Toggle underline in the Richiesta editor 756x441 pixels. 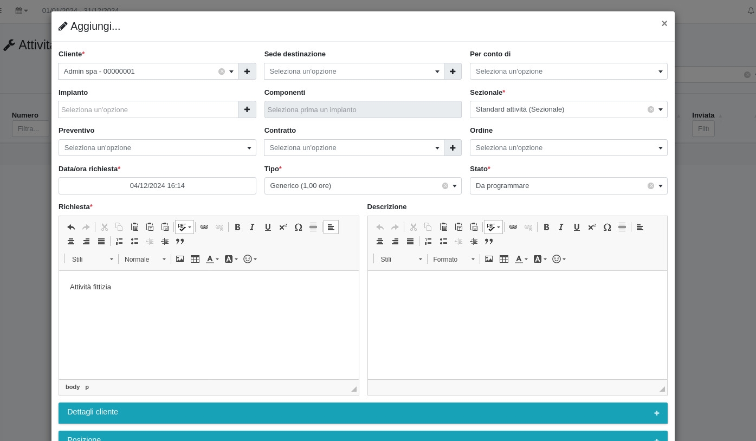pos(268,227)
